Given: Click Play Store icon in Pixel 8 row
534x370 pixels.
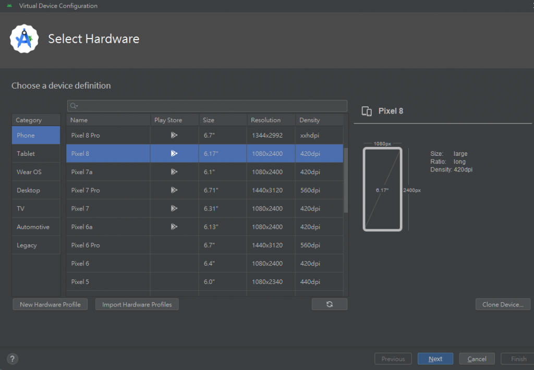Looking at the screenshot, I should [174, 154].
